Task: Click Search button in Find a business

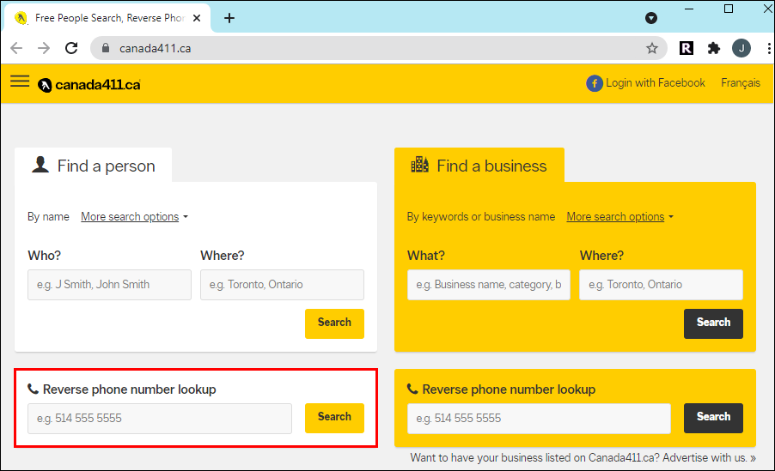Action: point(713,323)
